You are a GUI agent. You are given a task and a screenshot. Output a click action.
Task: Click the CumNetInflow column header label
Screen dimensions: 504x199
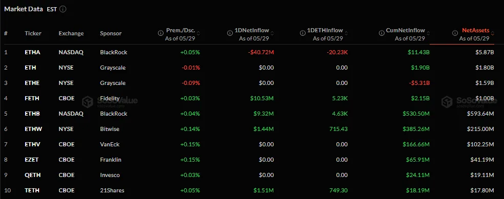(x=406, y=31)
